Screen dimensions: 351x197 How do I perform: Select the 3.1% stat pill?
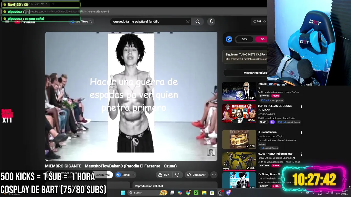click(245, 39)
